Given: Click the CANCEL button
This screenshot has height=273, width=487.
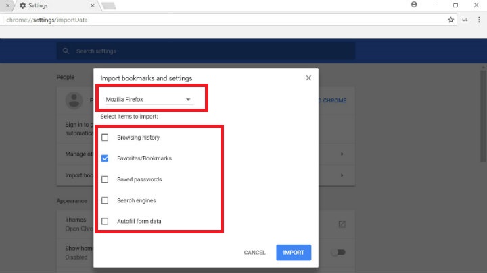Looking at the screenshot, I should pos(254,253).
